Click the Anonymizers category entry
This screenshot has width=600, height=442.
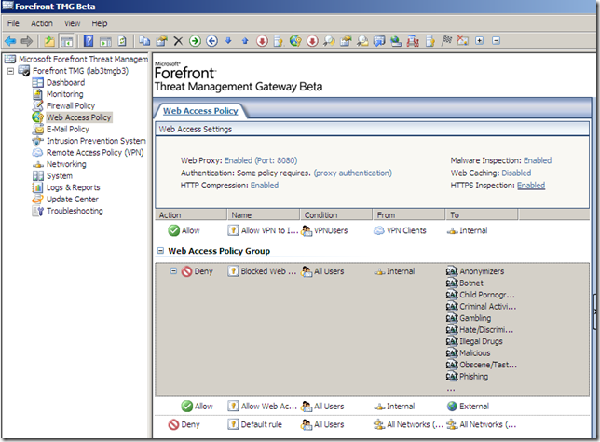coord(482,271)
